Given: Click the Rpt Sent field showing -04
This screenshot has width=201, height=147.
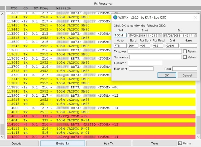Looking at the screenshot, I should (145, 45).
